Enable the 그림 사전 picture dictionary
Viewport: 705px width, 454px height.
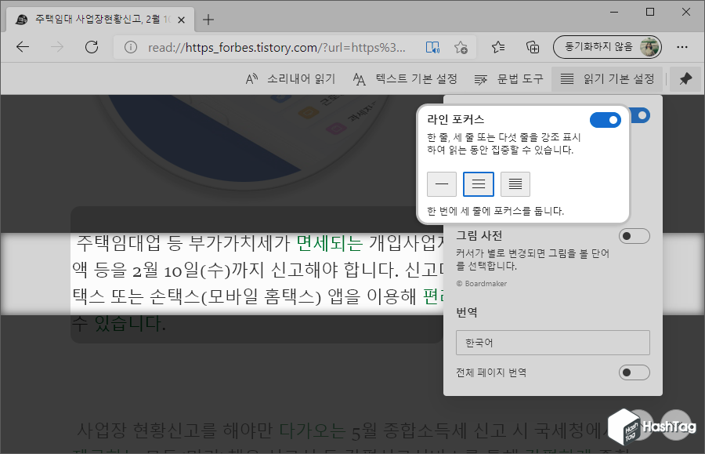point(634,235)
